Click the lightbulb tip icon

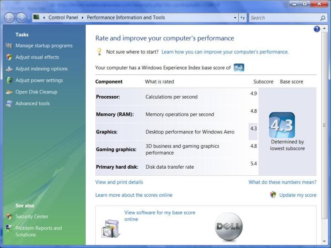pos(99,52)
